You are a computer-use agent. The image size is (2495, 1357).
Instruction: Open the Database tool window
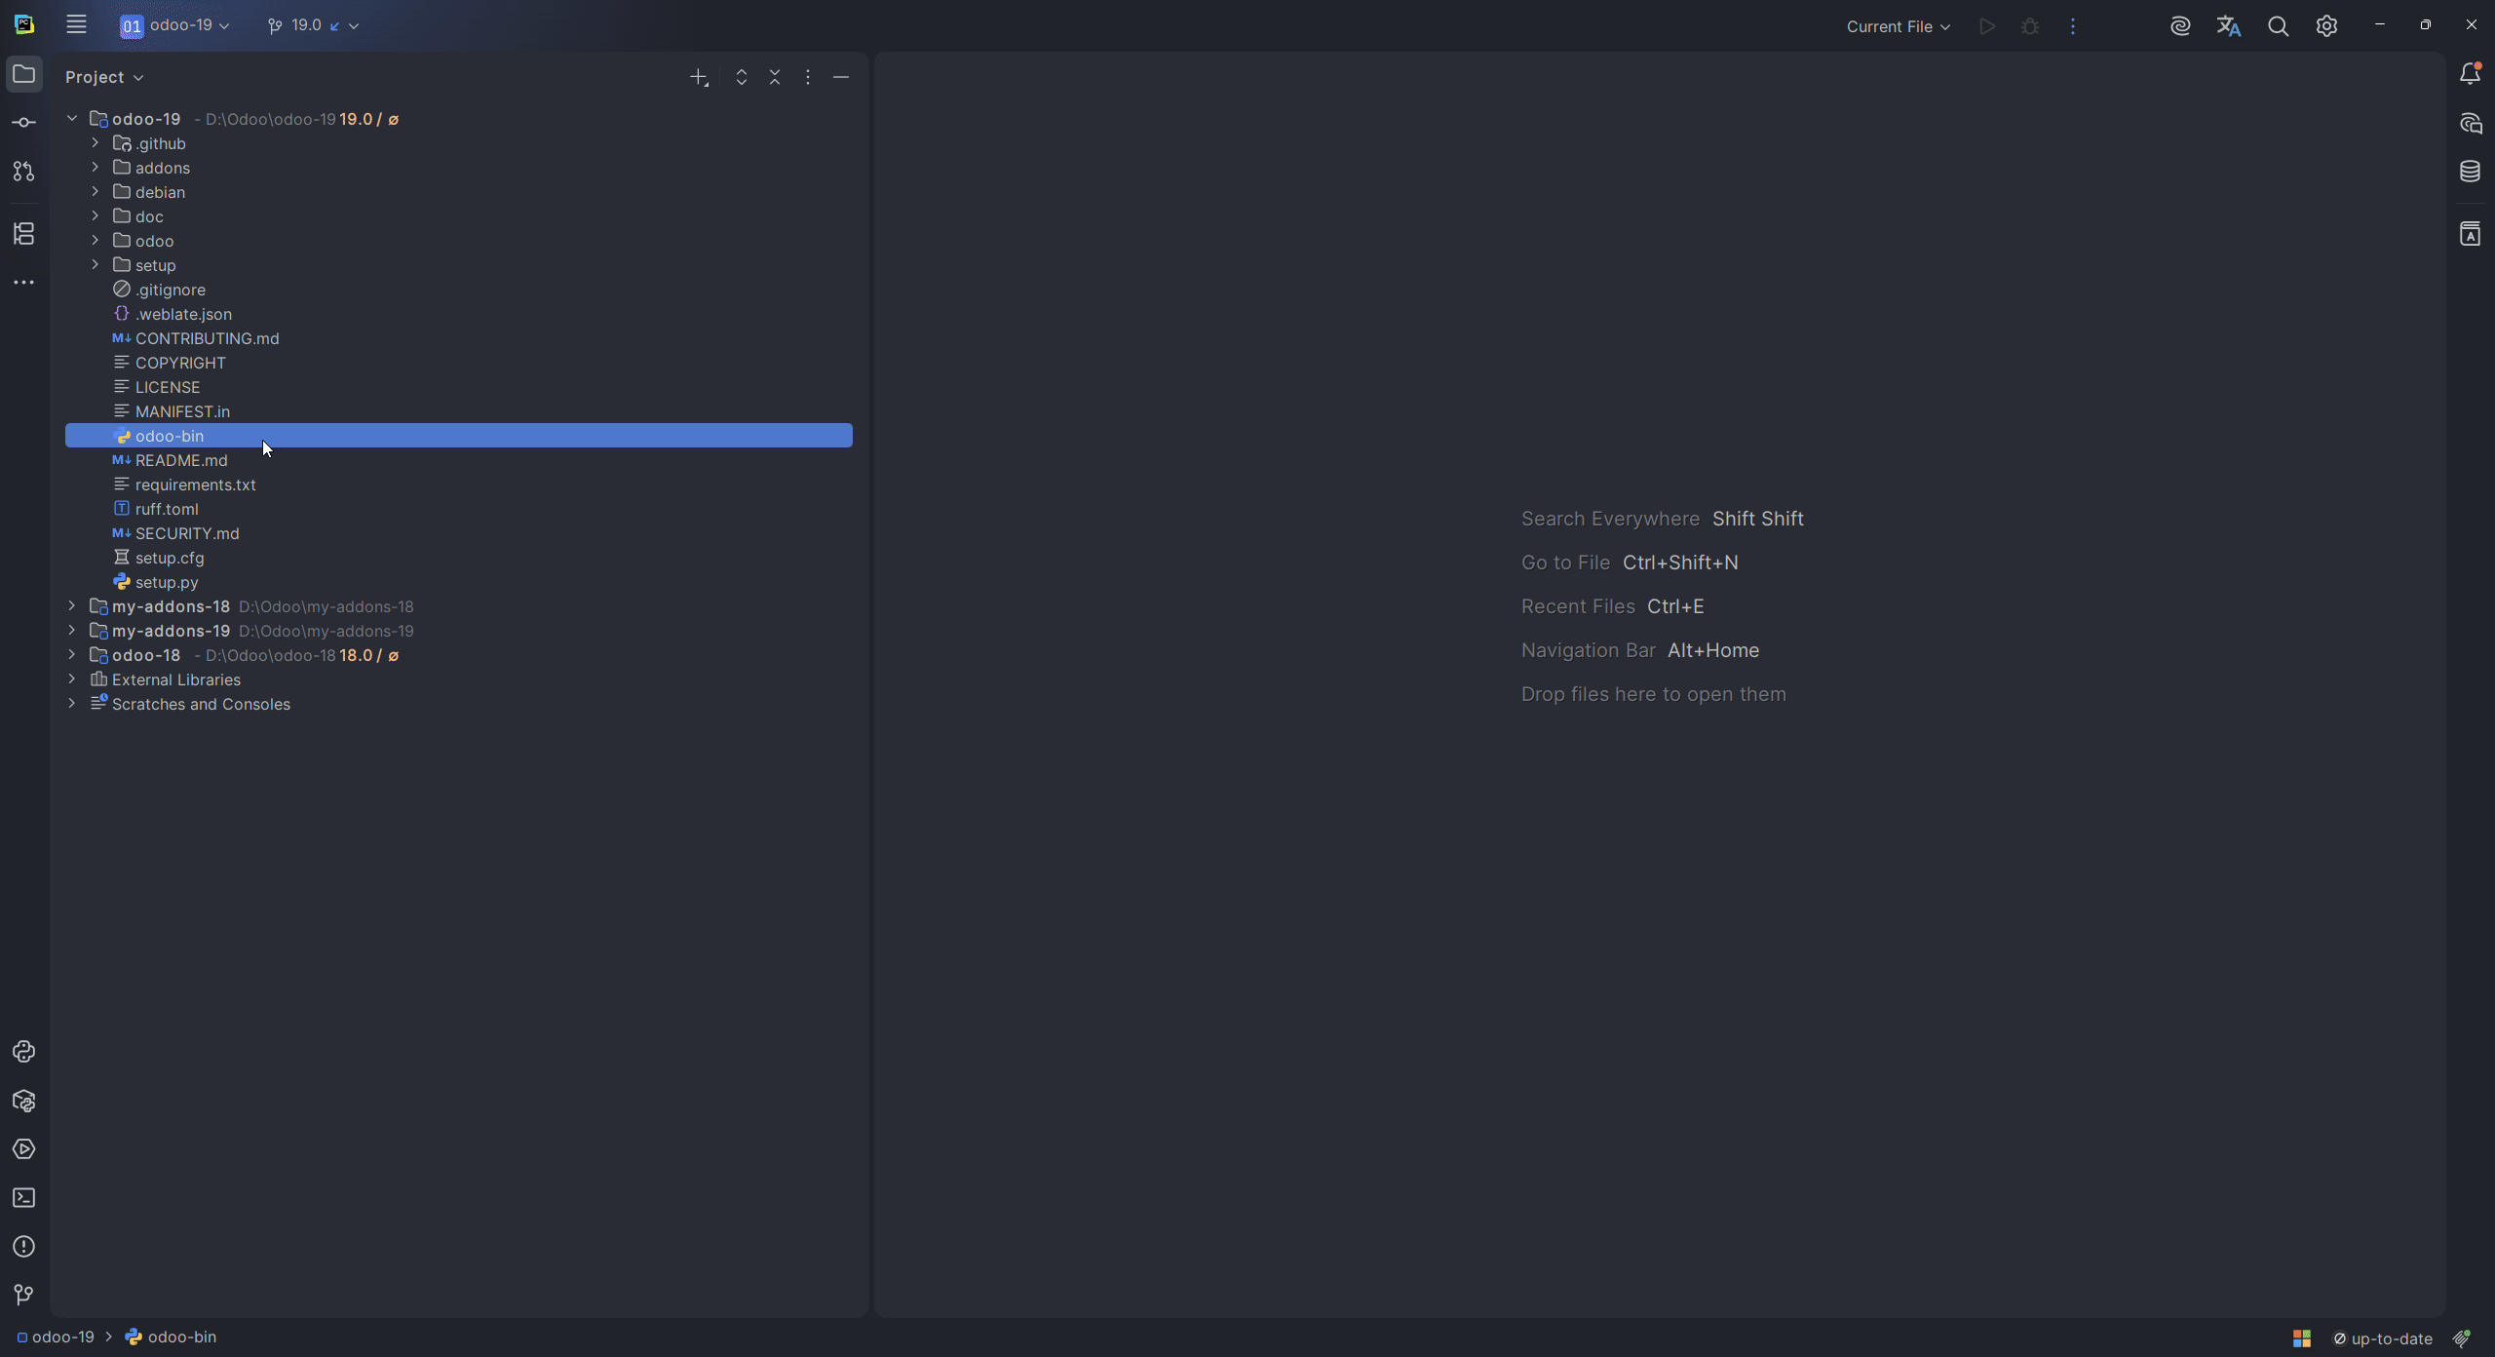[2470, 172]
